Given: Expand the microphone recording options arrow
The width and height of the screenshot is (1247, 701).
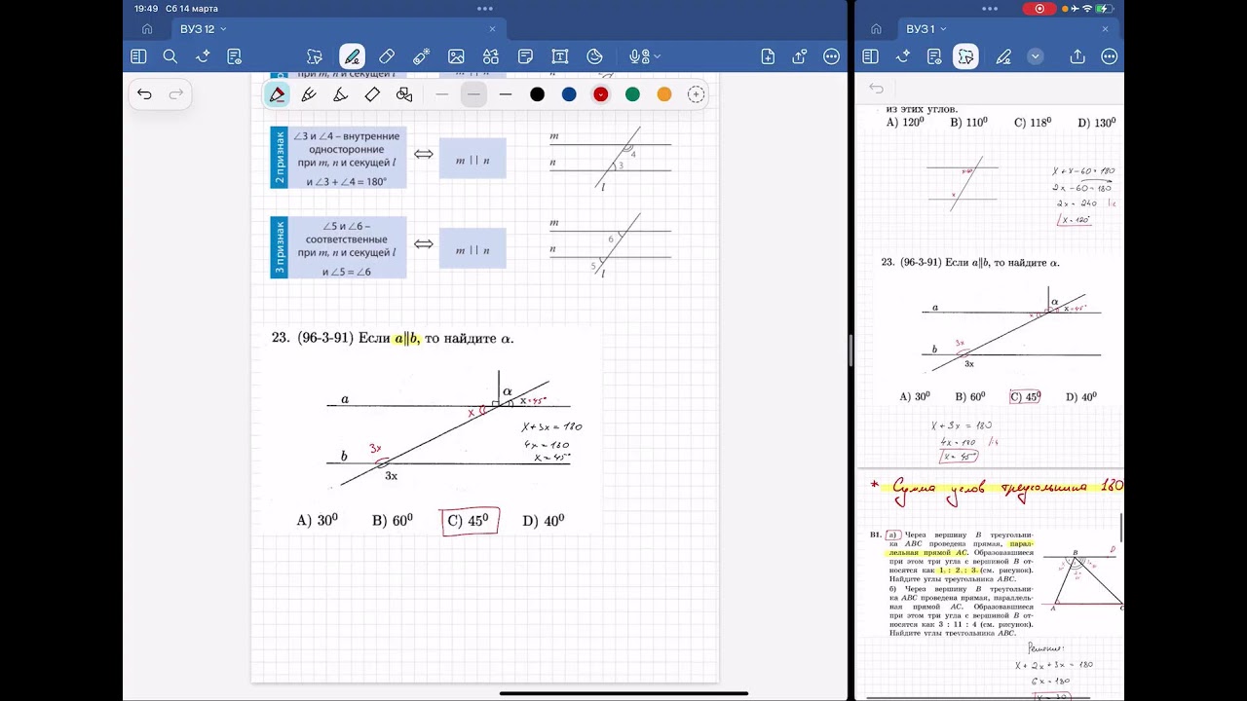Looking at the screenshot, I should (x=657, y=56).
